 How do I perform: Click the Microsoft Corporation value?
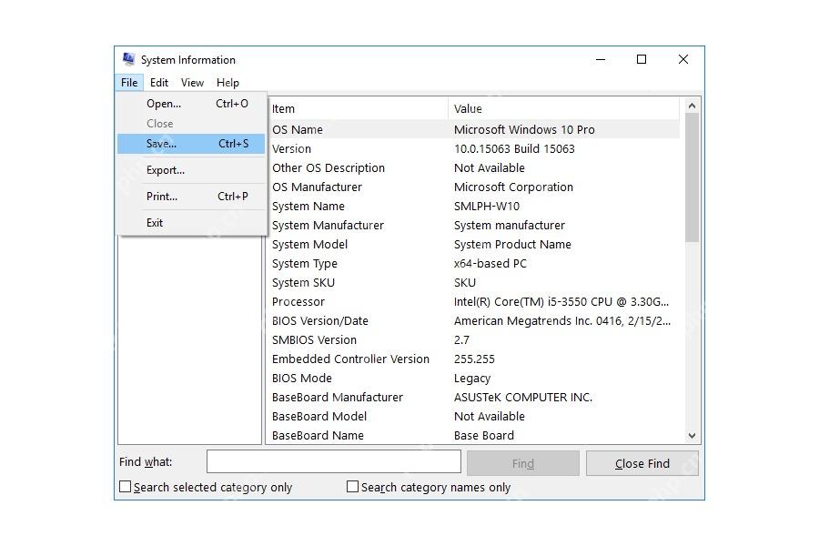[513, 187]
